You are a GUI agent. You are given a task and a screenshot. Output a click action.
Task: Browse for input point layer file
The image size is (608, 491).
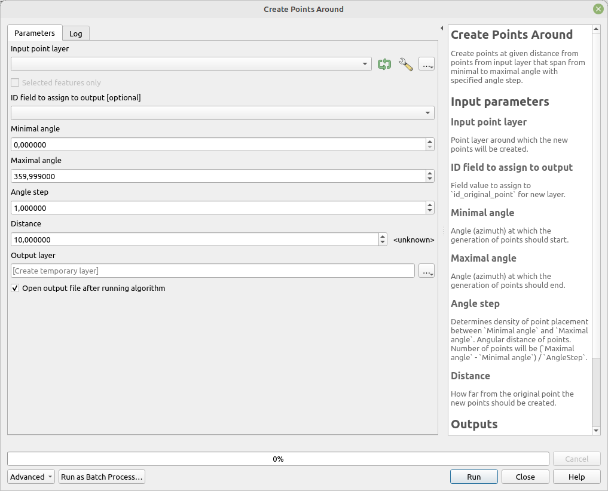pyautogui.click(x=426, y=65)
